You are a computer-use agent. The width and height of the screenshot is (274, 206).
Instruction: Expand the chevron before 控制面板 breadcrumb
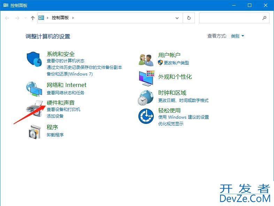click(x=47, y=18)
